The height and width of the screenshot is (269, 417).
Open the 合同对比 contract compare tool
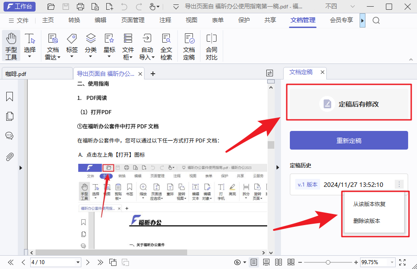tap(211, 44)
